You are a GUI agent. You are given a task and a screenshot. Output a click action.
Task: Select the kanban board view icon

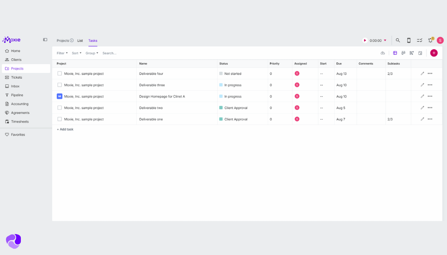(x=403, y=53)
